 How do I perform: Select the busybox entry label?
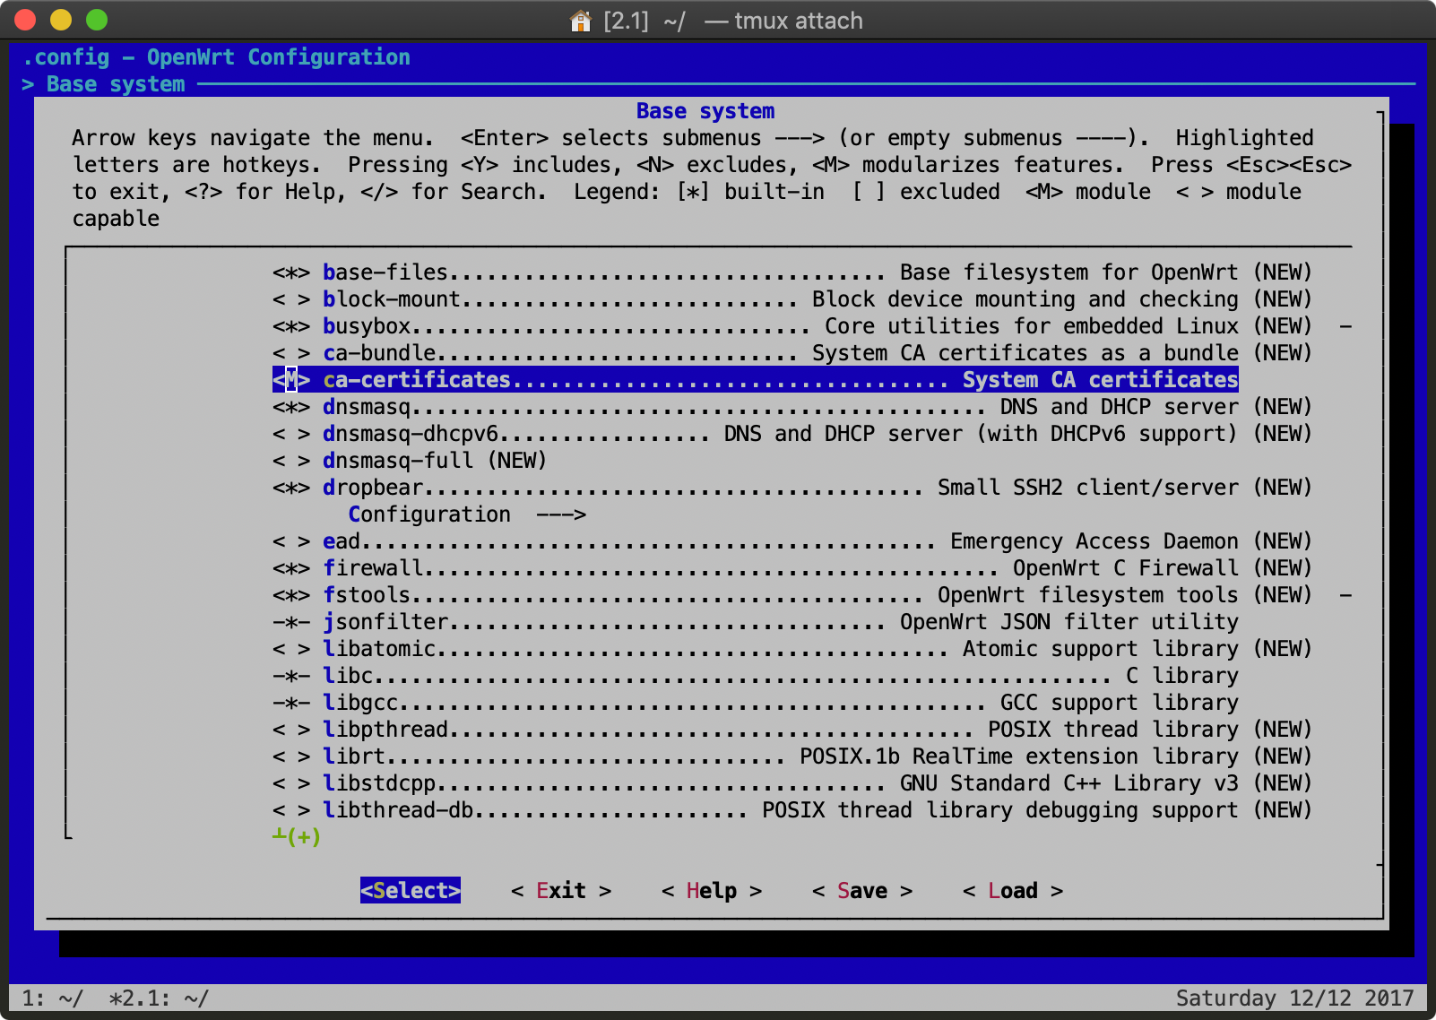point(367,326)
